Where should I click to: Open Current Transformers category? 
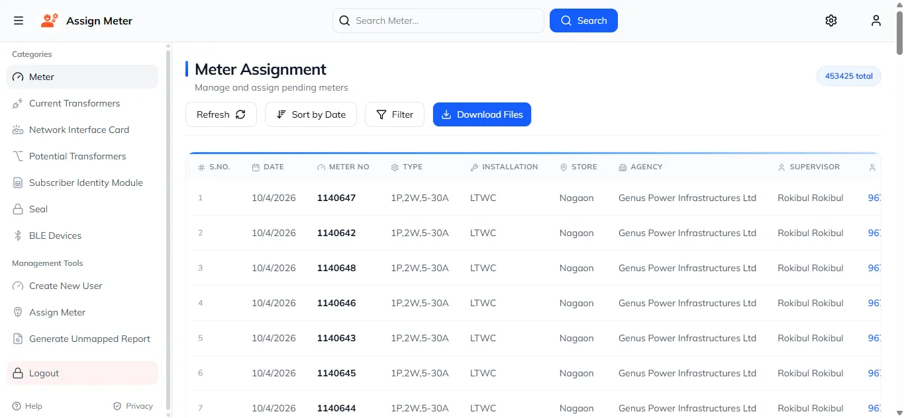click(x=82, y=103)
